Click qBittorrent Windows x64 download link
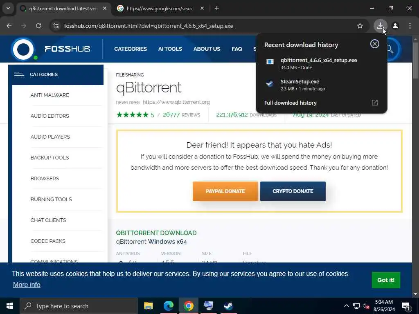This screenshot has height=314, width=419. (151, 242)
